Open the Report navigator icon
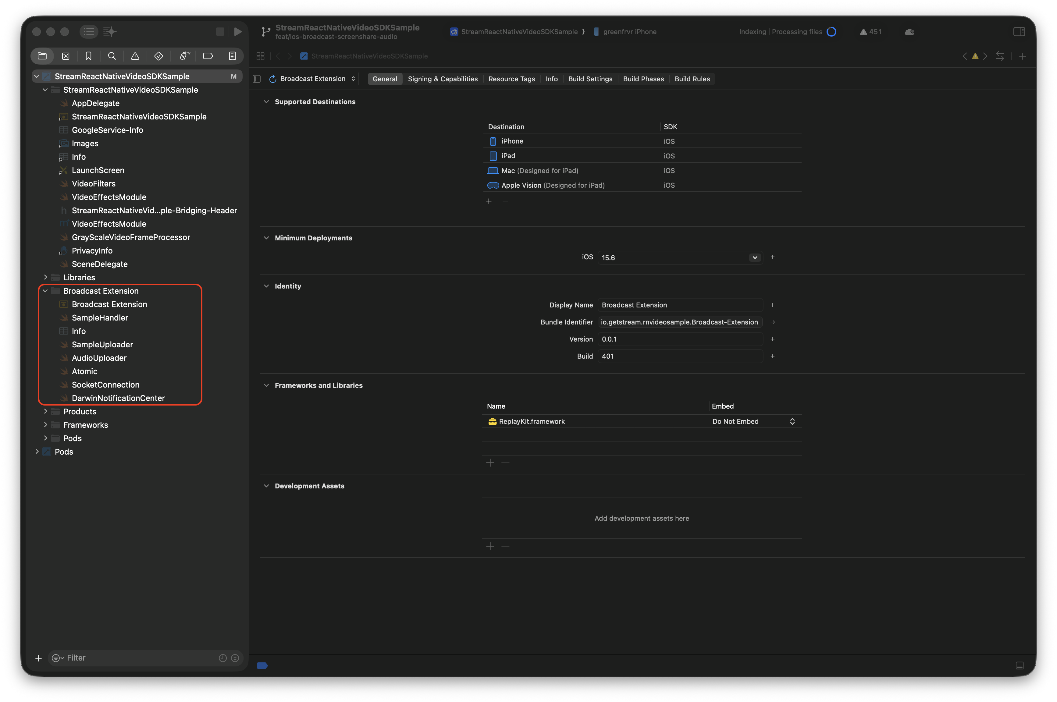This screenshot has height=702, width=1057. click(x=232, y=56)
